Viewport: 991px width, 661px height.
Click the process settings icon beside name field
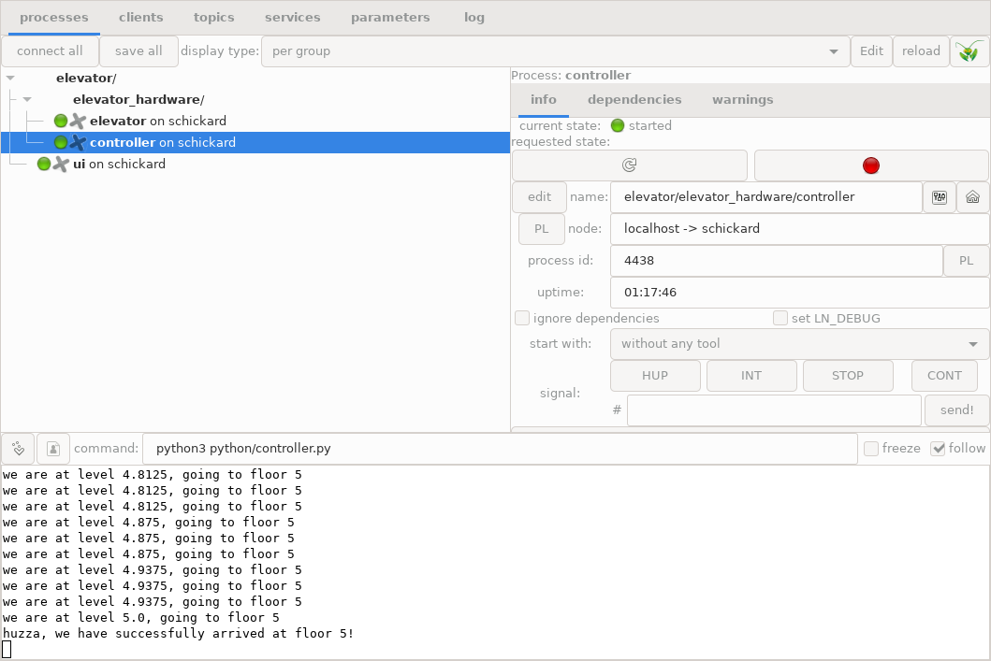[940, 197]
